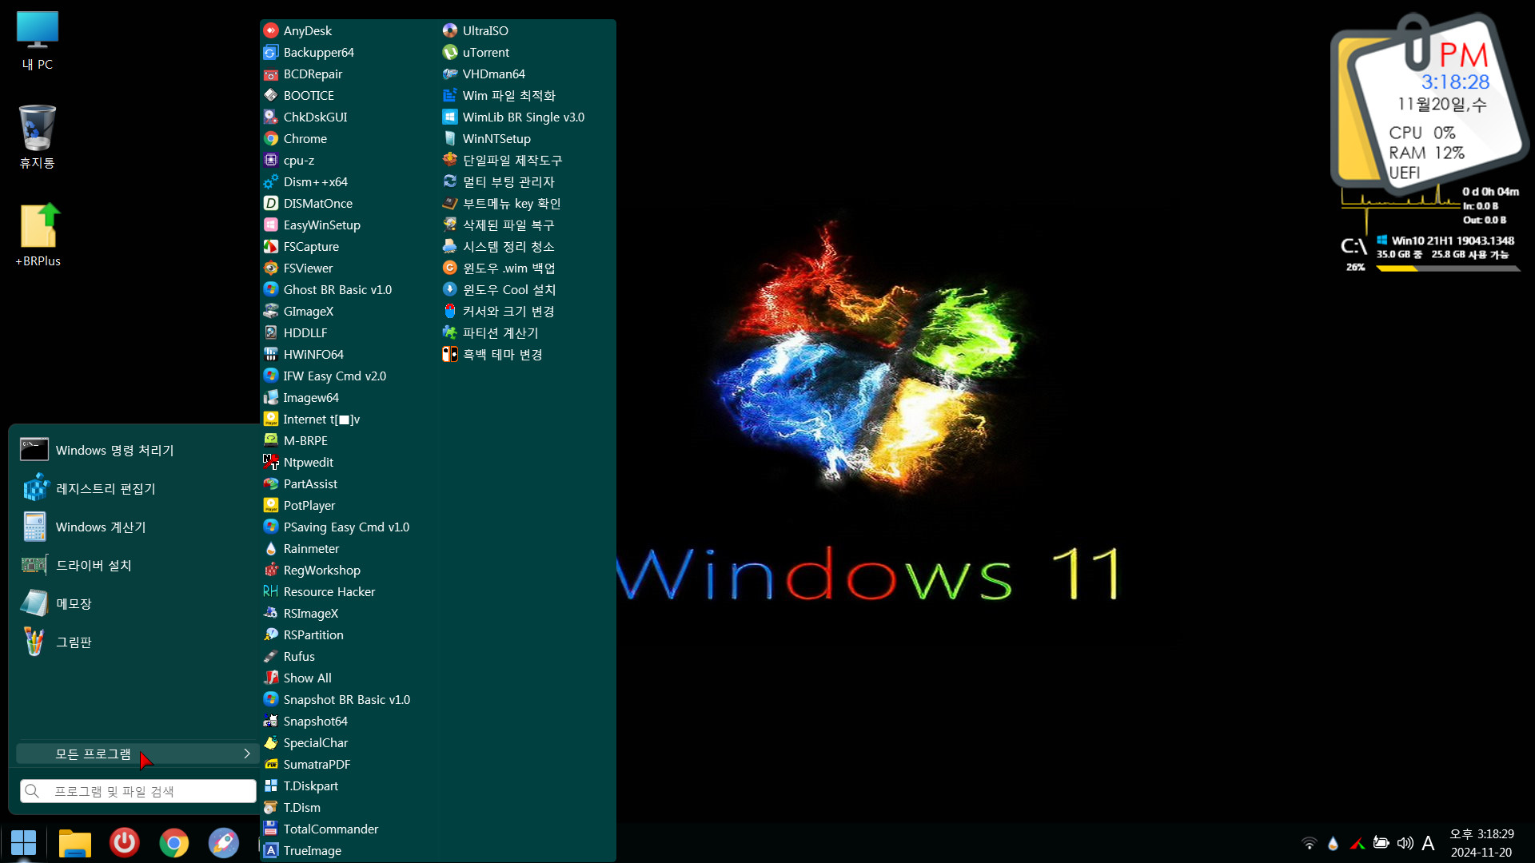Select 드라이버 설치 menu entry
The image size is (1535, 863).
tap(134, 565)
